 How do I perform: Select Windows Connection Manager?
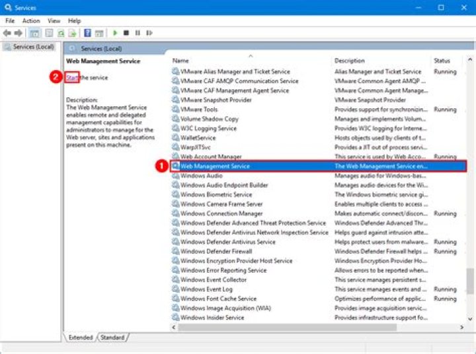click(x=221, y=213)
